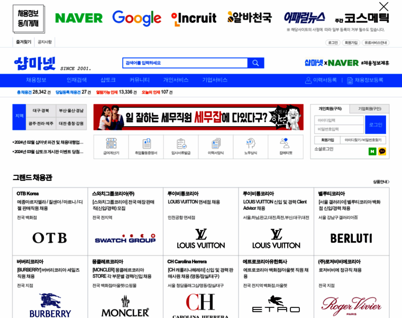Click the 열람가능 인재 13,336 count
Screen dimensions: 402x318
pyautogui.click(x=116, y=92)
